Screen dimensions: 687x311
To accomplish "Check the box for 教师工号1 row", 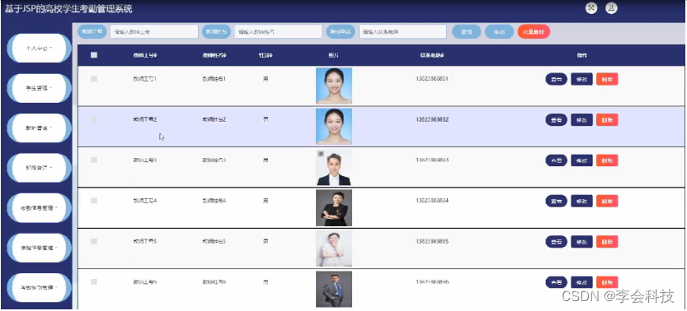I will tap(94, 79).
